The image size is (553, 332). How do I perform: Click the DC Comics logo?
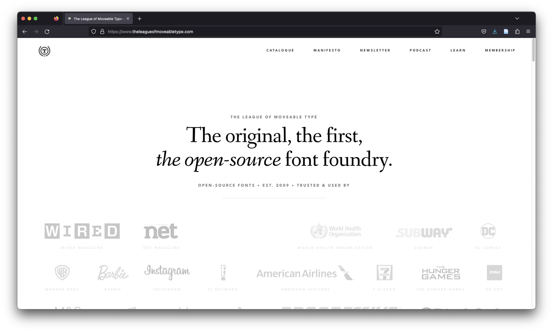click(488, 231)
